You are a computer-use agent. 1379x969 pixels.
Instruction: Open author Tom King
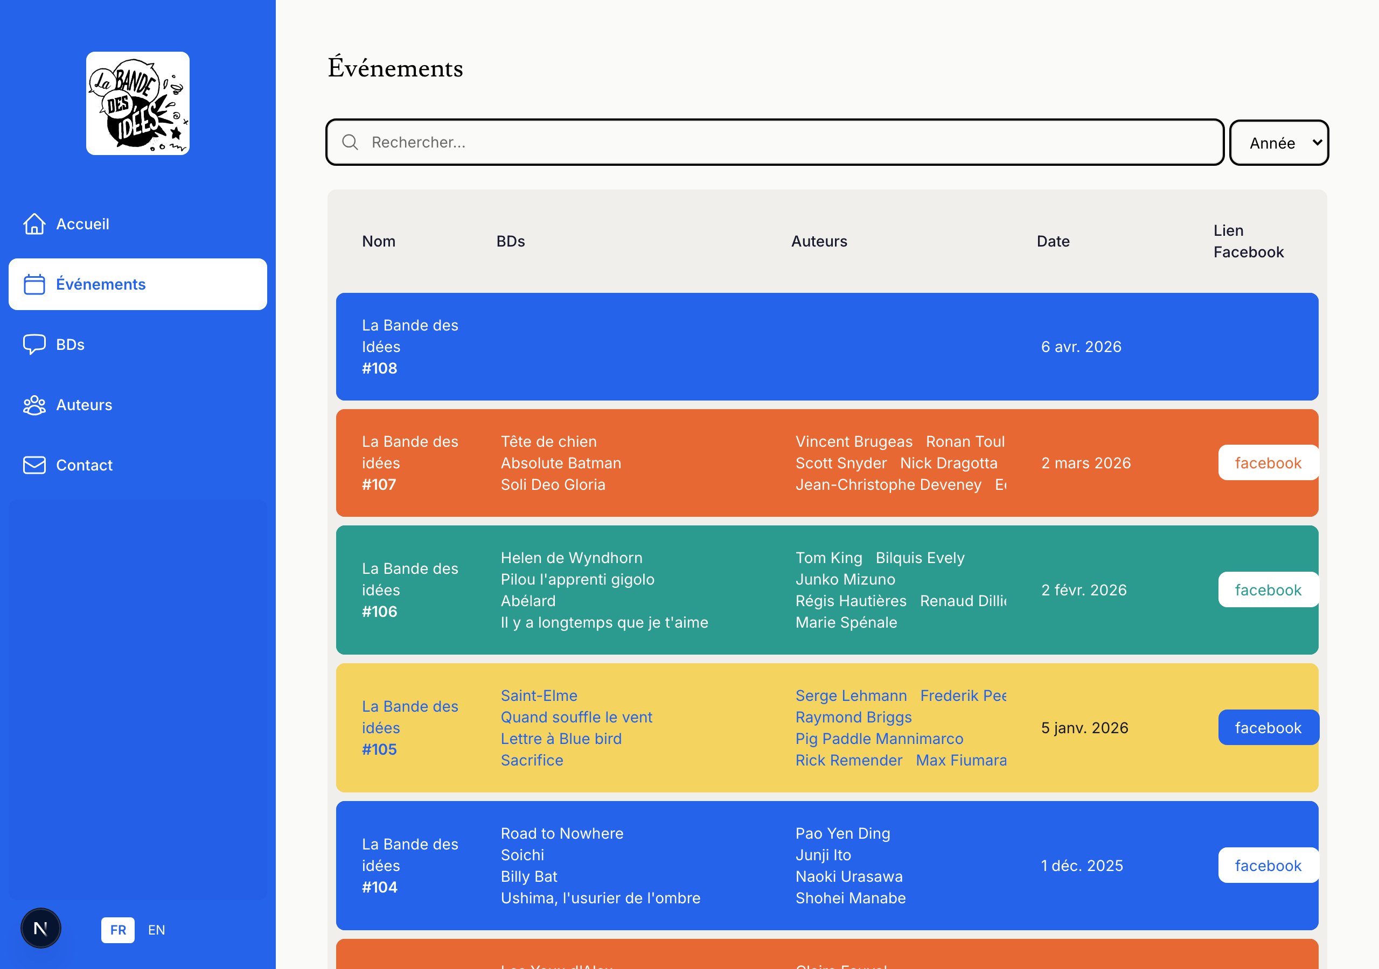coord(829,558)
